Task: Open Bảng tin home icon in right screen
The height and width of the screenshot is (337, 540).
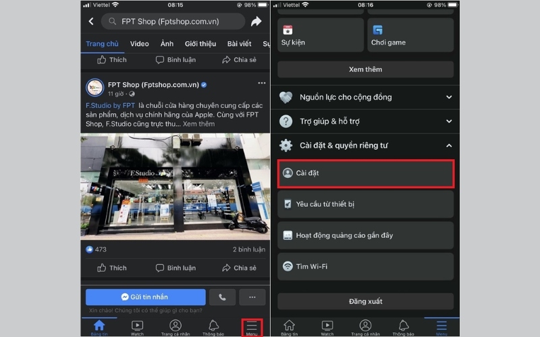Action: [290, 328]
